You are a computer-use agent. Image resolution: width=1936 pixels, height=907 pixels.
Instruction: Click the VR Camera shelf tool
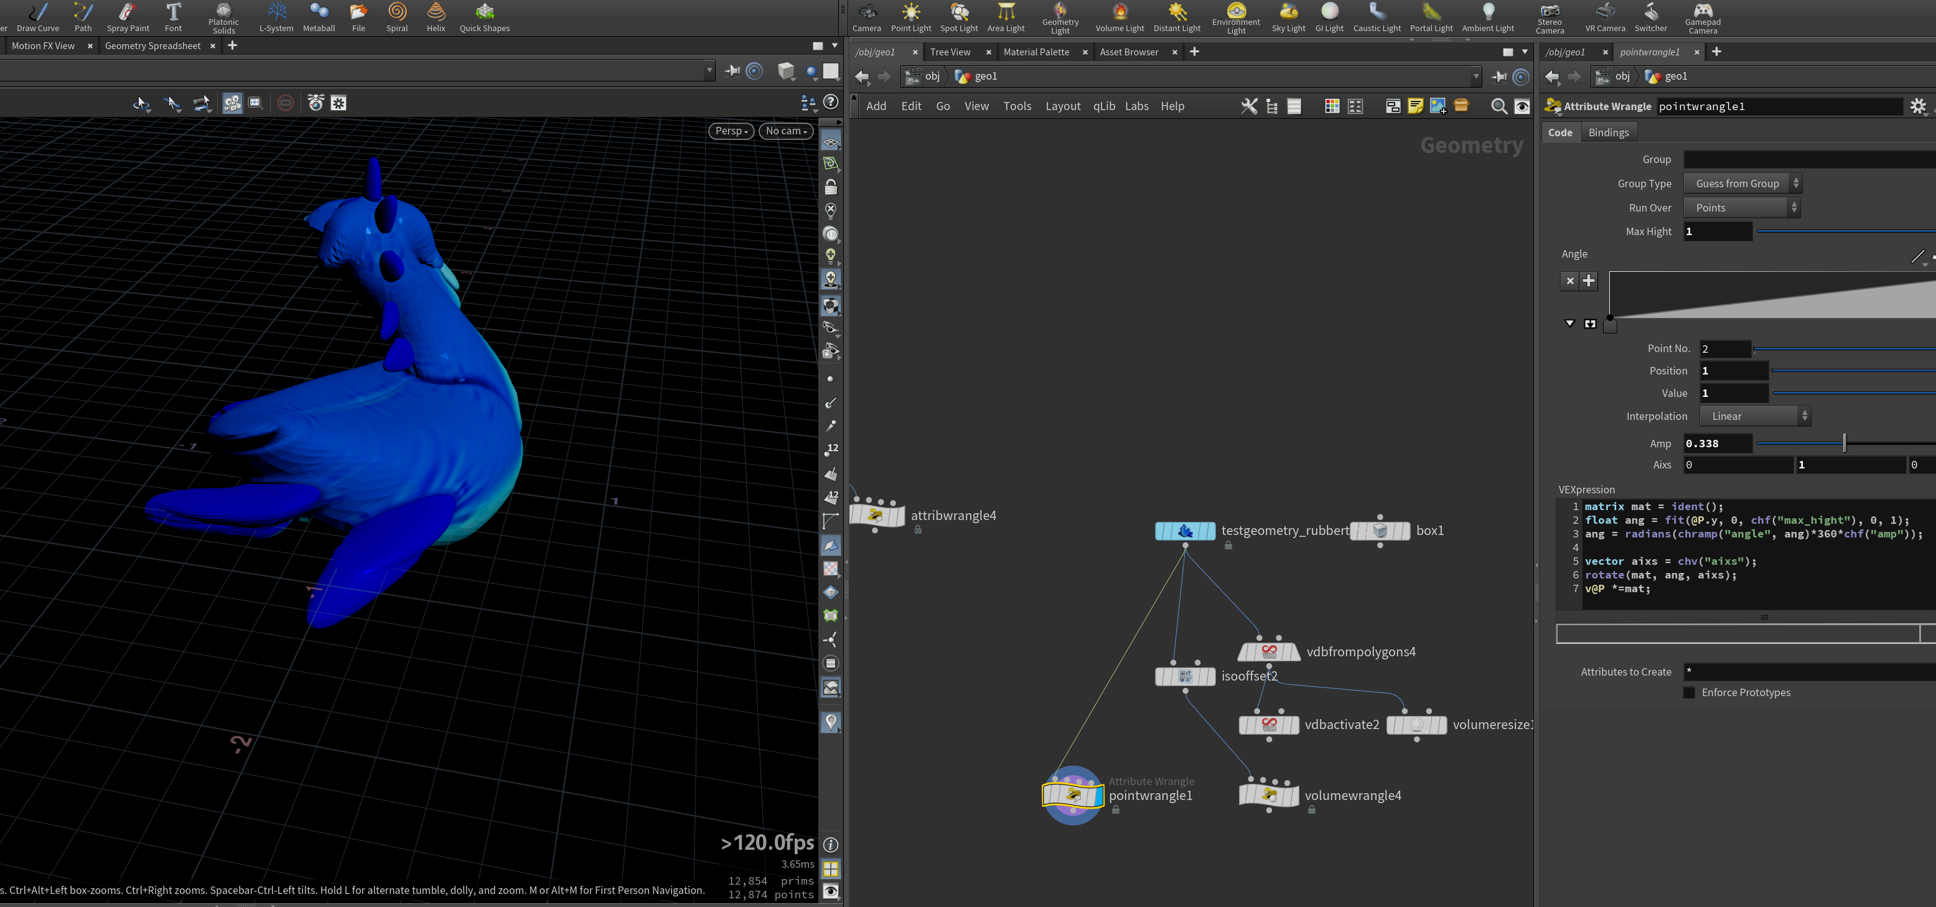point(1604,17)
